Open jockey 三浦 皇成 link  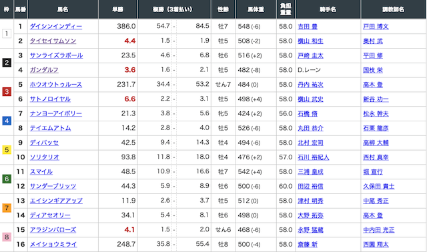point(310,172)
